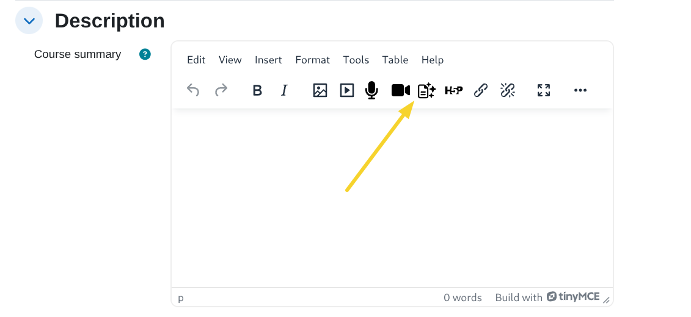This screenshot has width=691, height=317.
Task: Open the Build with tinyMCE link
Action: pos(547,297)
